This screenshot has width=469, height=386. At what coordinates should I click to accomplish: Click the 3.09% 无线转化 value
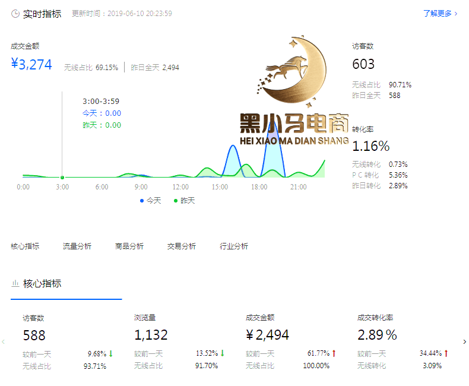point(432,366)
